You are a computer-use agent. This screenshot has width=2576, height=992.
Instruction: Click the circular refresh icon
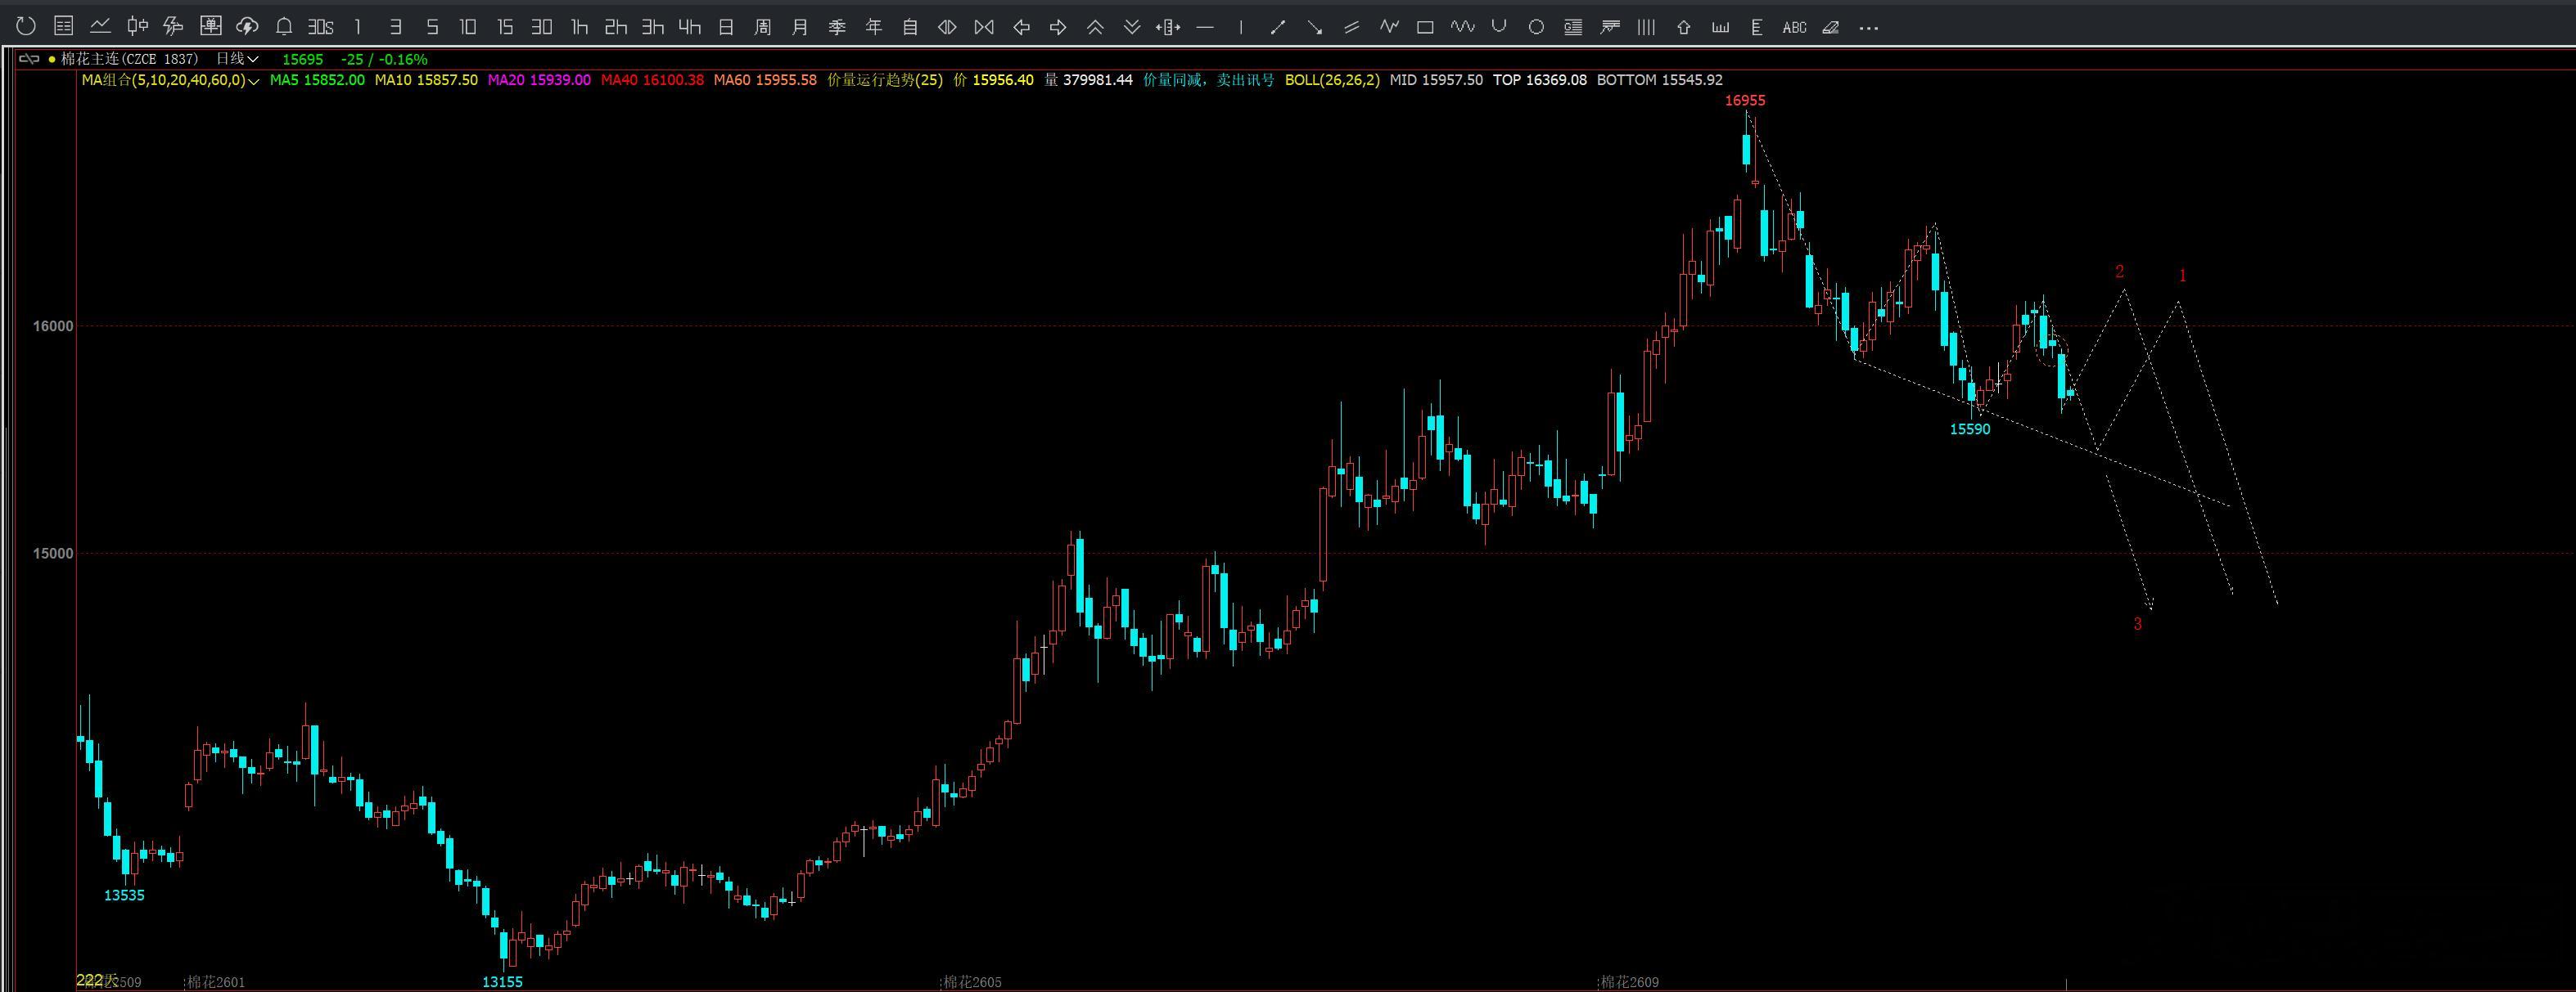pos(26,27)
